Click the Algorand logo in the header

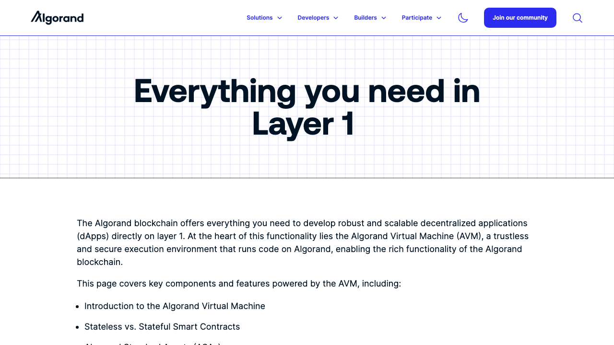tap(57, 18)
